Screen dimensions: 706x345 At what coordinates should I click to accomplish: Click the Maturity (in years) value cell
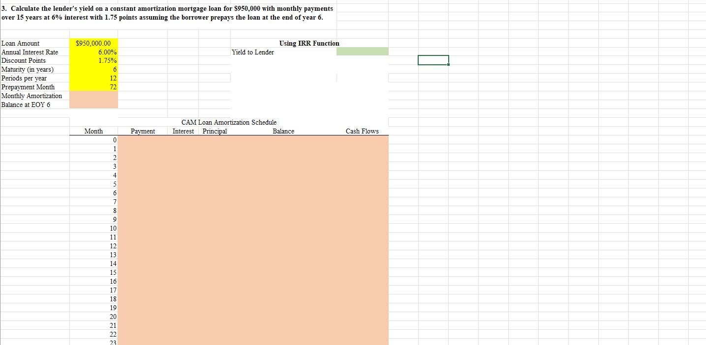point(94,69)
